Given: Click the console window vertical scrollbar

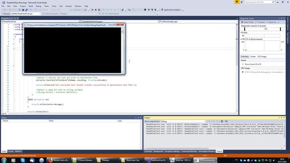Looking at the screenshot, I should point(122,50).
